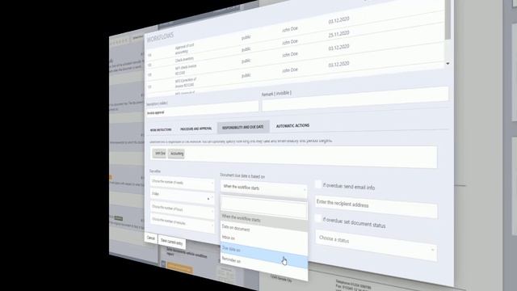Open the Automatic actions tab
This screenshot has height=291, width=517.
[x=292, y=126]
